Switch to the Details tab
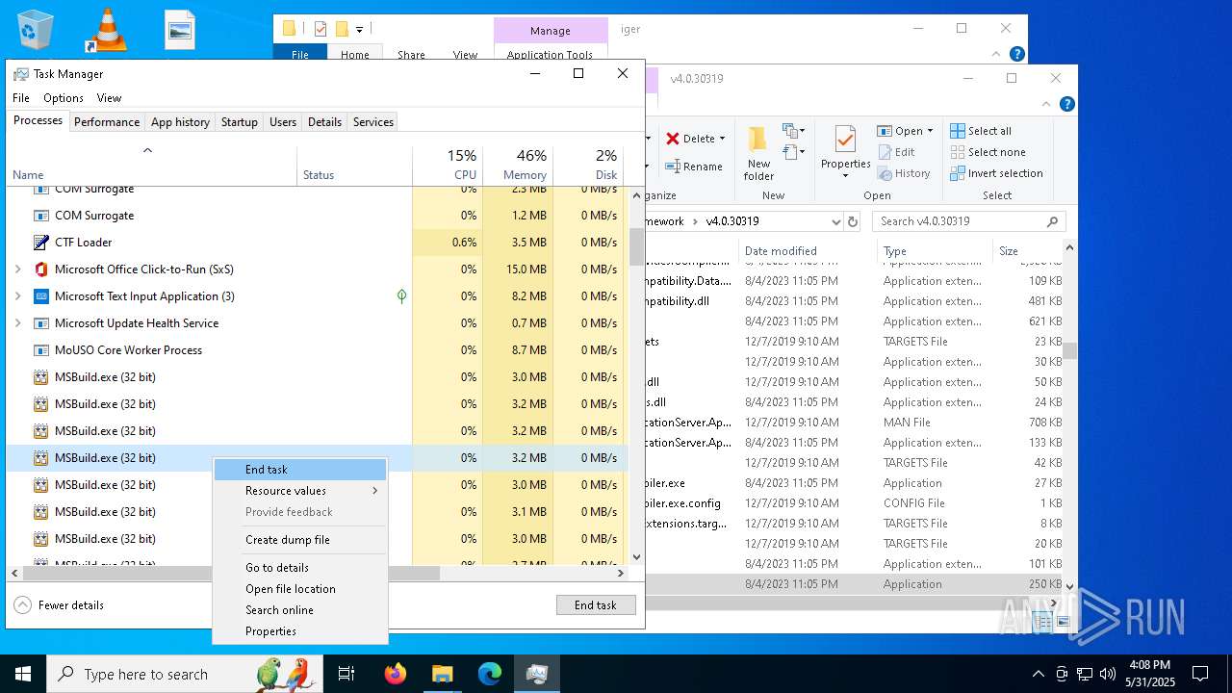1232x693 pixels. click(324, 122)
